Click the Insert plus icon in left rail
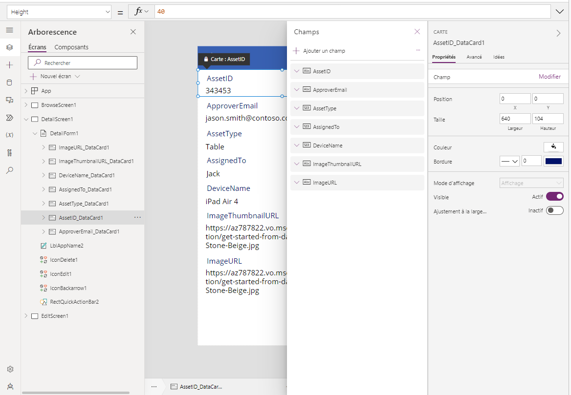This screenshot has width=571, height=395. [x=10, y=65]
